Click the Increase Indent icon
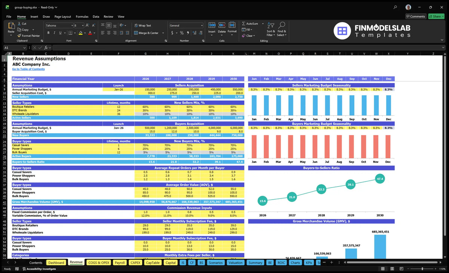Viewport: 449px width, 273px height. click(127, 33)
